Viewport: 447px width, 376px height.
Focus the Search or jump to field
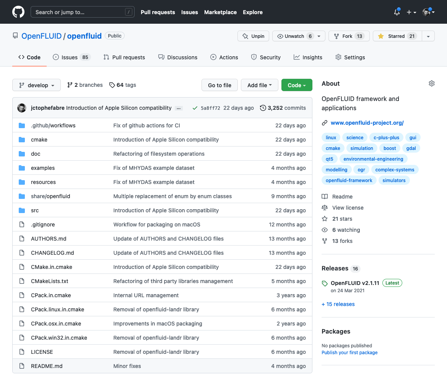coord(82,12)
